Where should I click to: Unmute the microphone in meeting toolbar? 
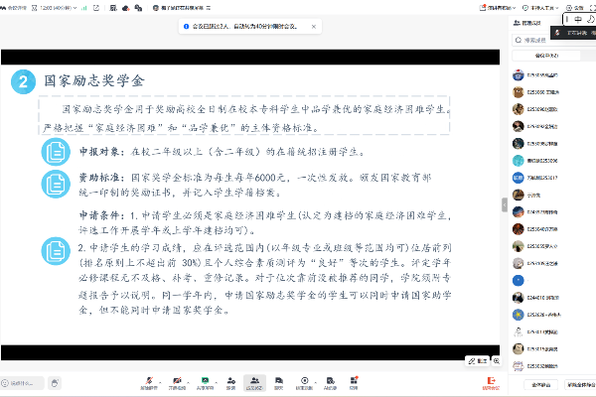pos(150,381)
